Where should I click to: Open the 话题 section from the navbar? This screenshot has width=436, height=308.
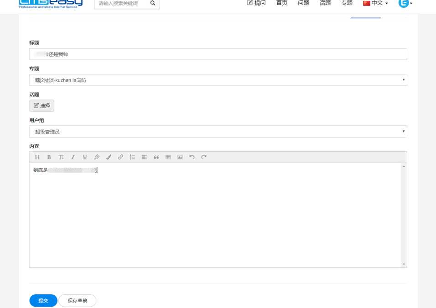click(x=325, y=3)
